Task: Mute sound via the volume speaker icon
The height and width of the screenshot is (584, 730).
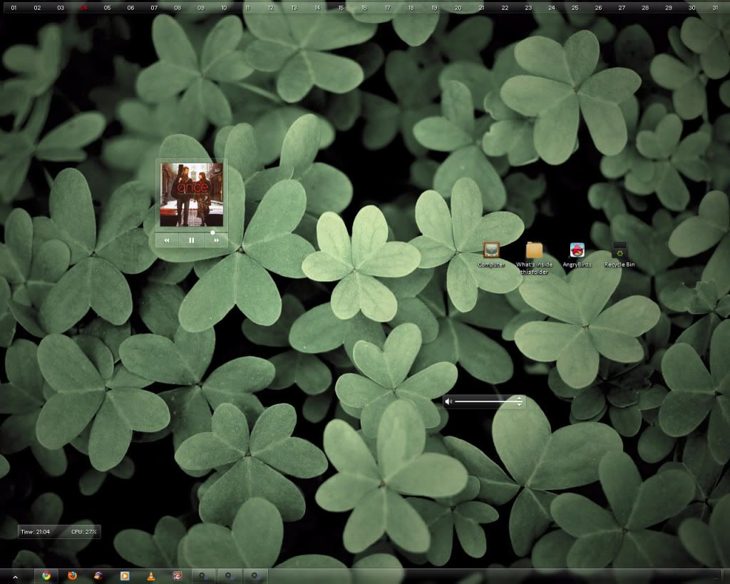Action: coord(448,401)
